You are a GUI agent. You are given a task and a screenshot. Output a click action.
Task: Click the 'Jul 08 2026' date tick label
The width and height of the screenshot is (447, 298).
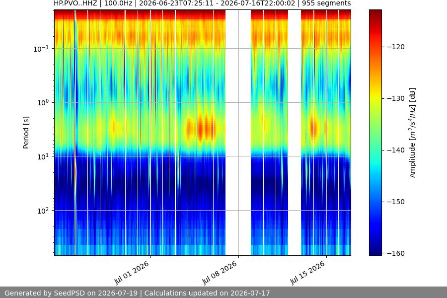tap(220, 273)
